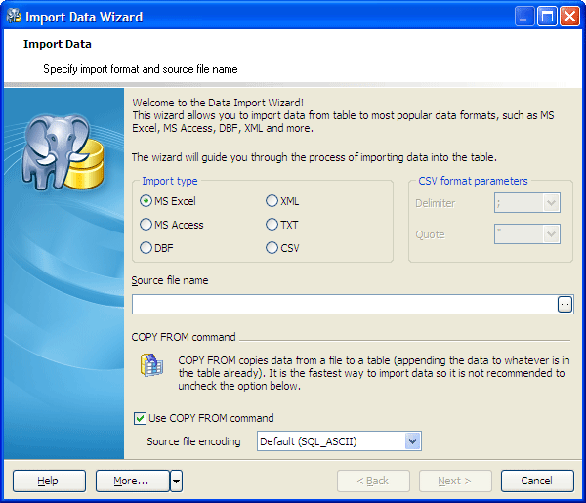
Task: Click the 'COPY FROM command' section header
Action: 184,337
